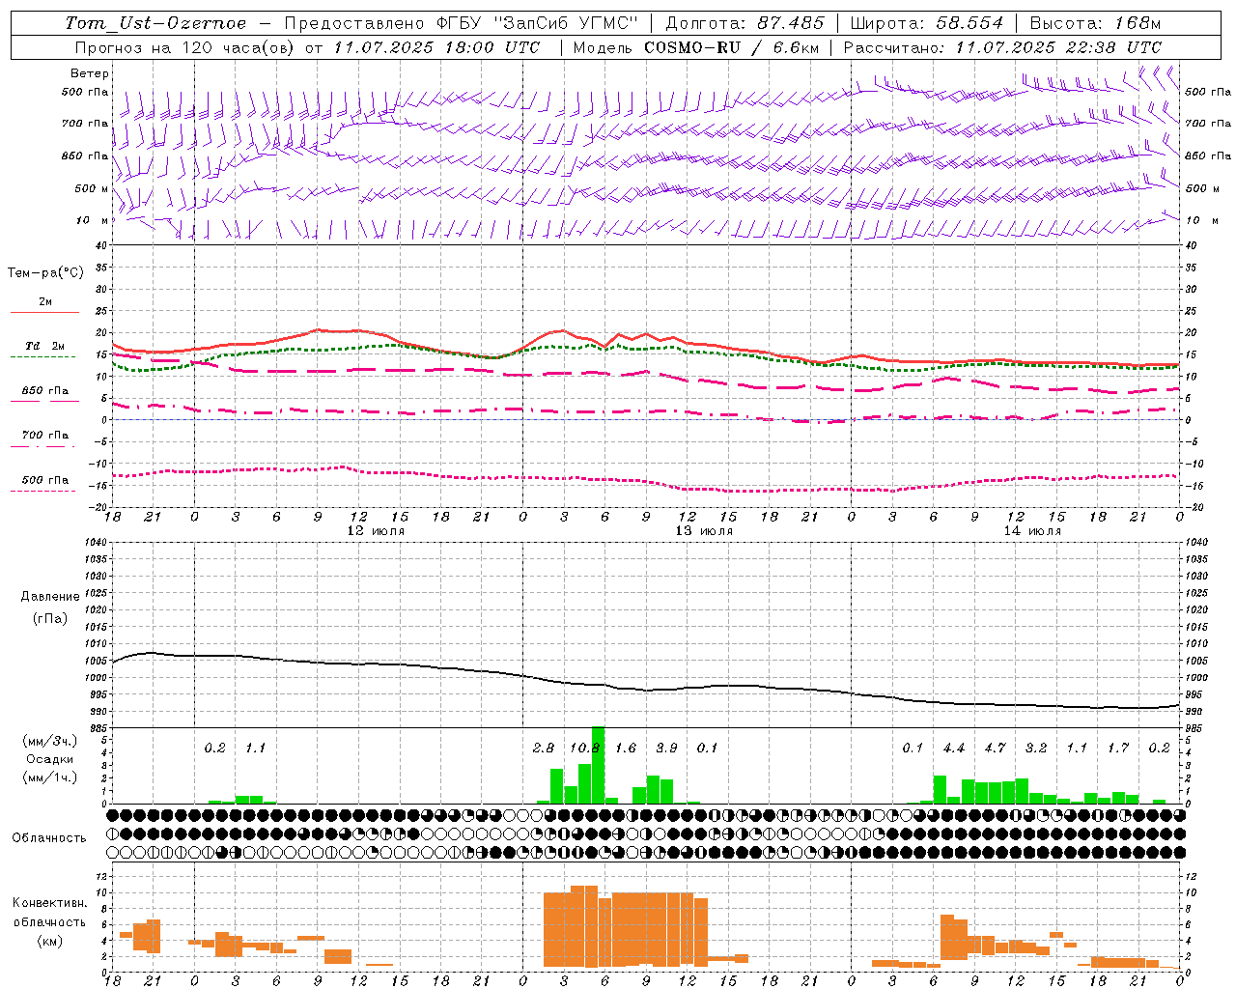This screenshot has width=1236, height=989.
Task: Click the '13 июля' date label under temperature chart
Action: click(704, 531)
